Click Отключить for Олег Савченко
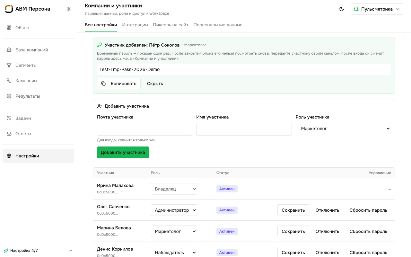 pos(328,210)
